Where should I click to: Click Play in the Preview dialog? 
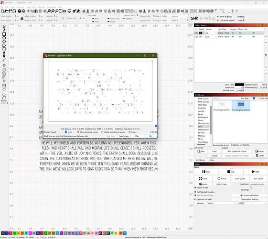point(137,136)
